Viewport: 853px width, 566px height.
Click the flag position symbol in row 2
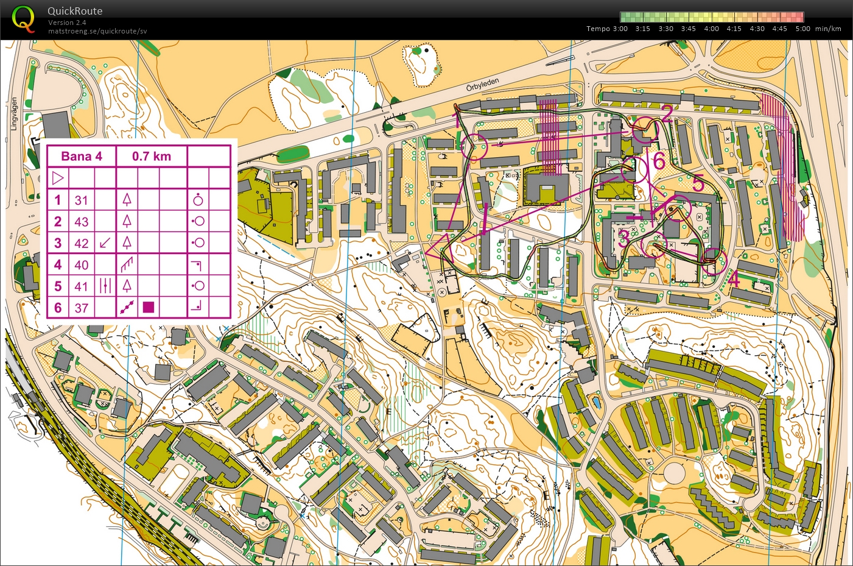click(197, 221)
